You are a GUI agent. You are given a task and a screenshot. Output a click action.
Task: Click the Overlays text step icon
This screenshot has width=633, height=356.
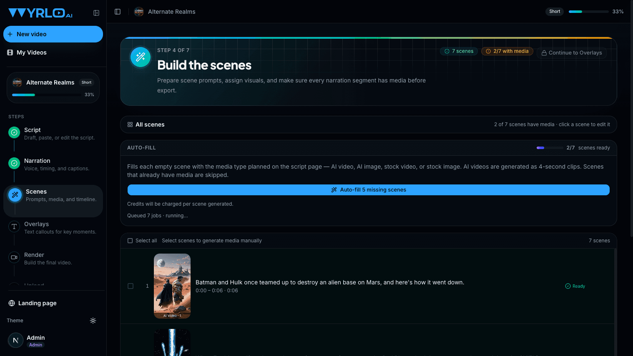(x=14, y=227)
